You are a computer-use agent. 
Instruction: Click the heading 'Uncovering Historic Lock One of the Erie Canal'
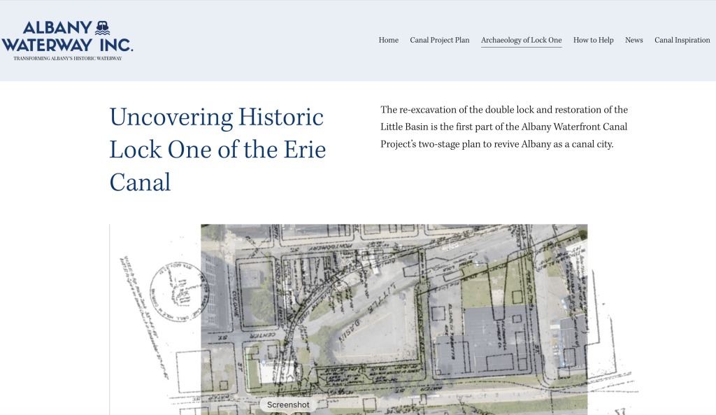coord(218,150)
